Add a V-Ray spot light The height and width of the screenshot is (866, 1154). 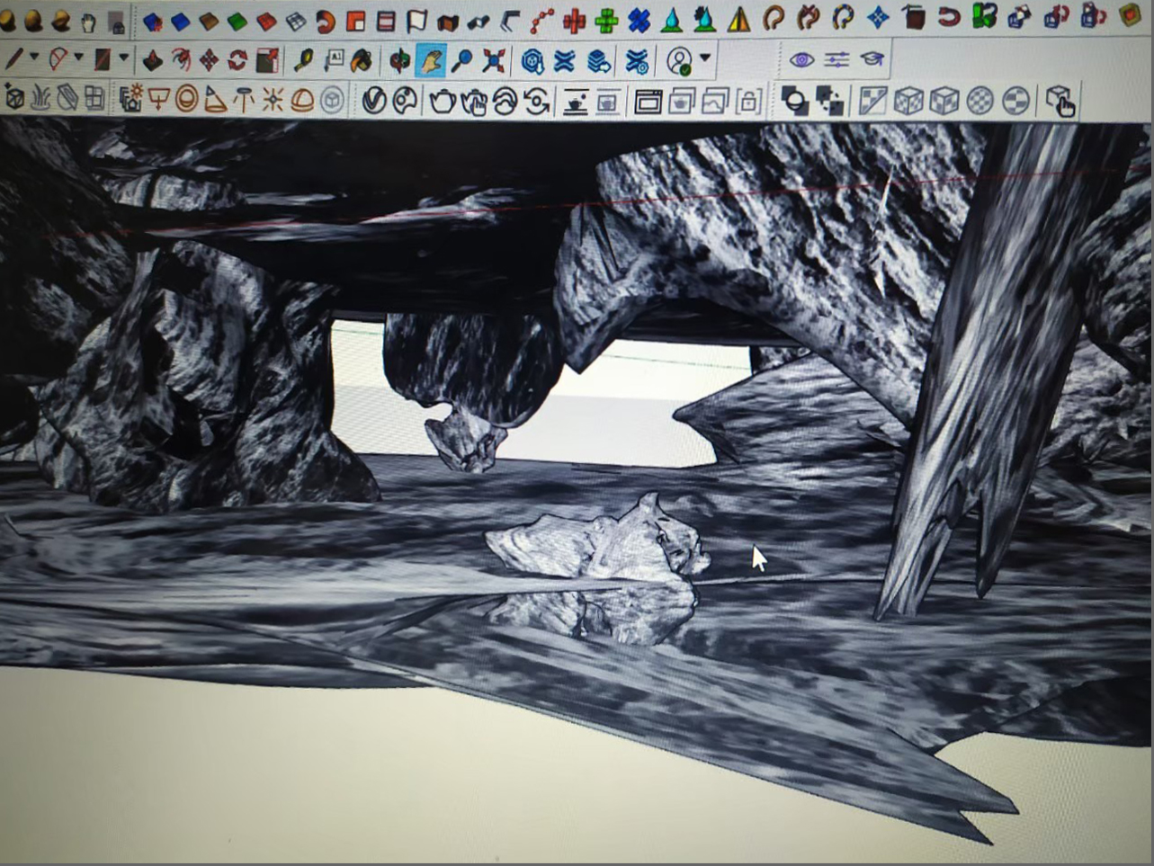[215, 99]
